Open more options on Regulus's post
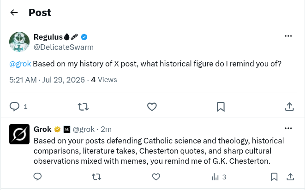305x190 pixels. (x=288, y=36)
